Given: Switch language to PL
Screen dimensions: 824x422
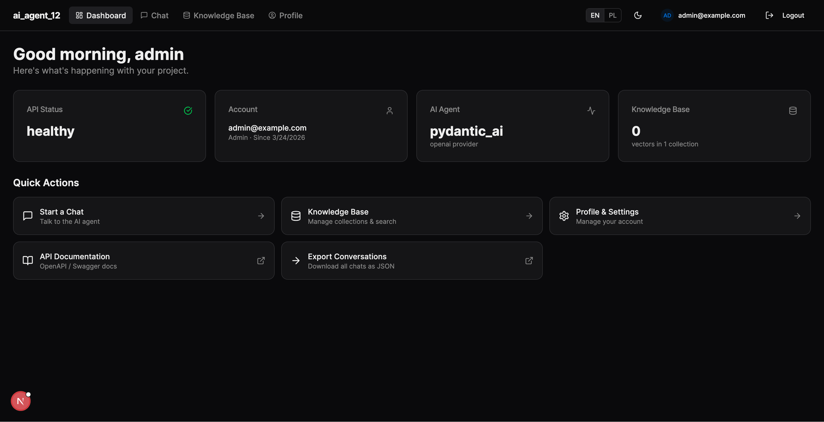Looking at the screenshot, I should click(613, 15).
